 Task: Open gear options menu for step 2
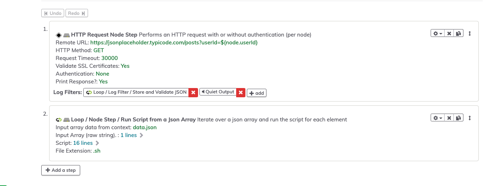tap(438, 118)
